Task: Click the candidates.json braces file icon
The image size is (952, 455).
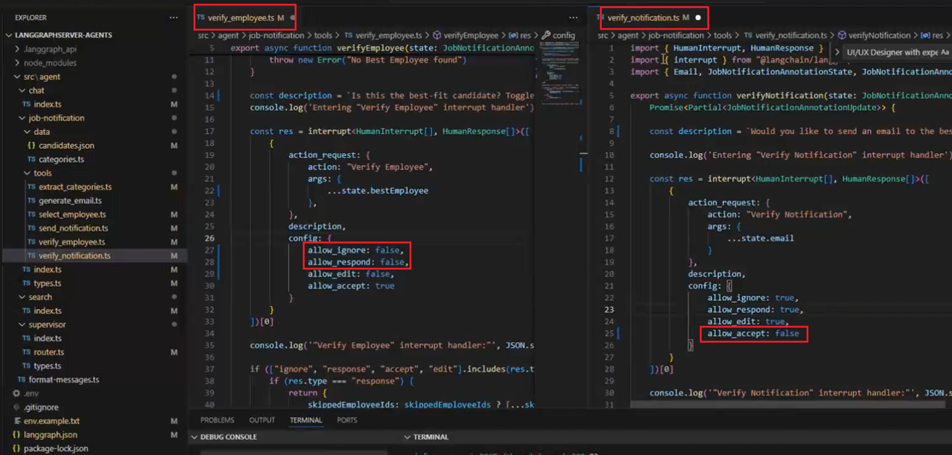Action: pos(32,145)
